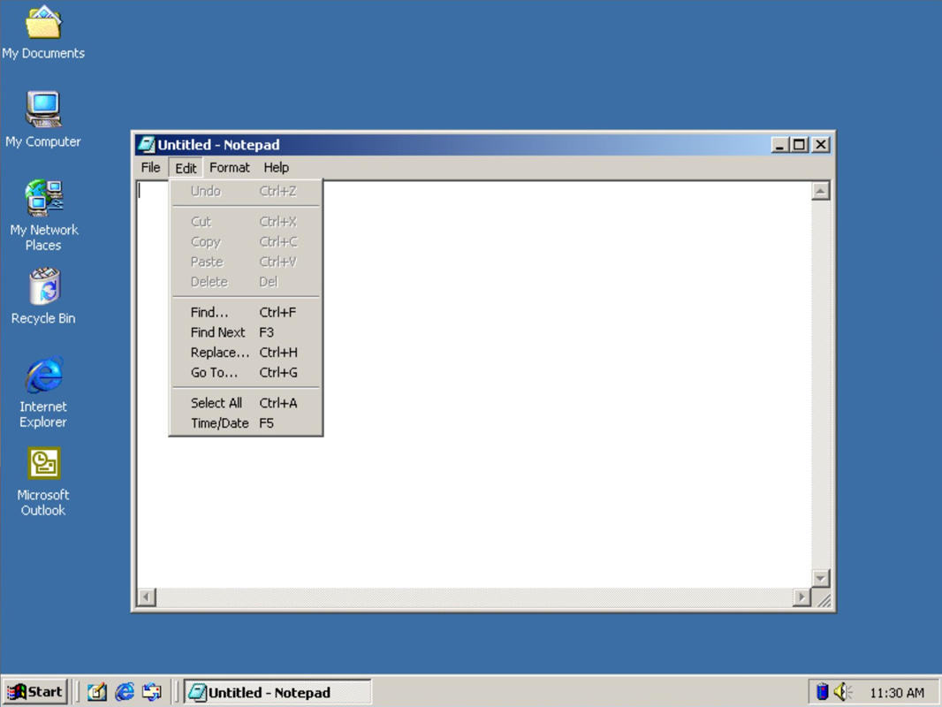
Task: Open My Documents desktop icon
Action: (x=43, y=33)
